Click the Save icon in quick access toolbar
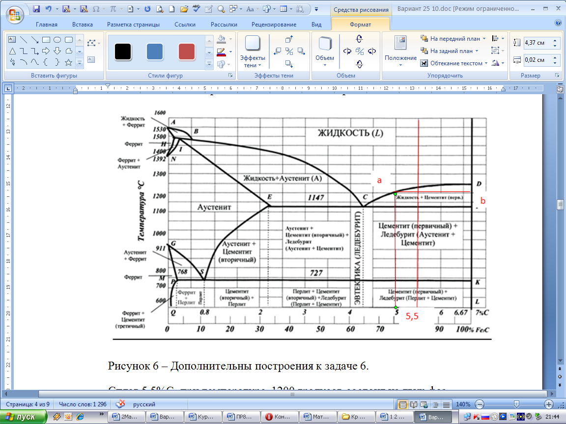Screen dimensions: 566x424 36,9
